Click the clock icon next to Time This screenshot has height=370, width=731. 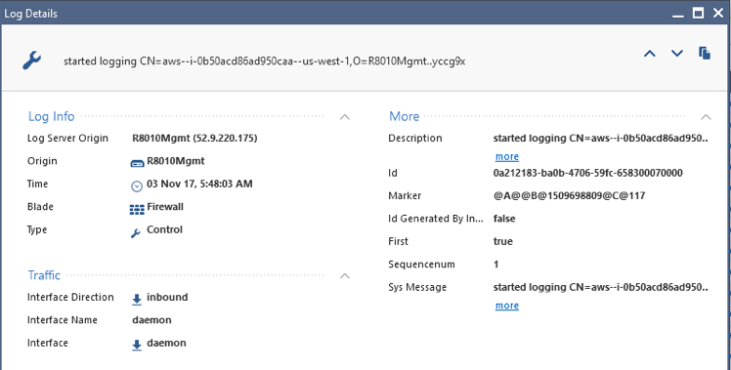136,185
